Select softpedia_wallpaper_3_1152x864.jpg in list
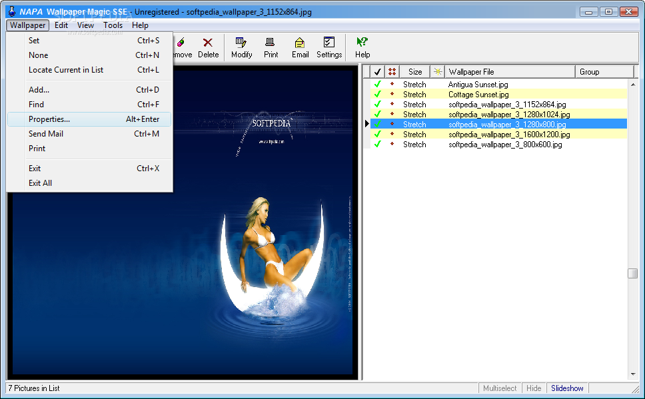The image size is (645, 399). tap(507, 105)
